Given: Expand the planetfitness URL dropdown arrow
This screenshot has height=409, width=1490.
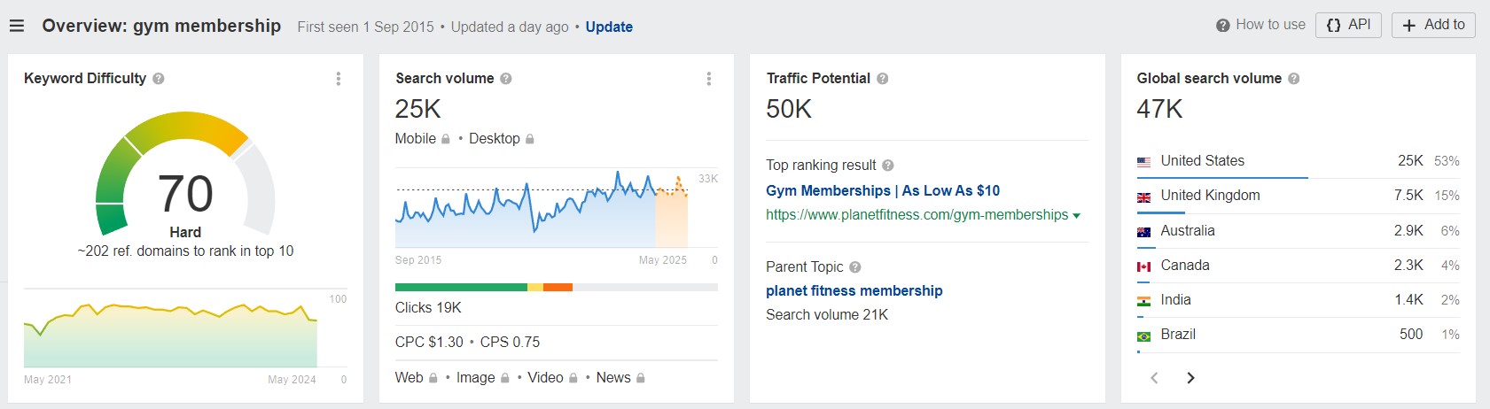Looking at the screenshot, I should (x=1077, y=216).
